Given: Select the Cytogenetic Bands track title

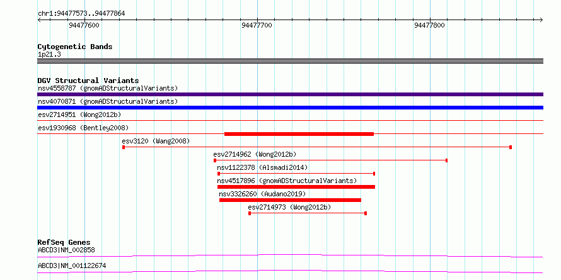Looking at the screenshot, I should [x=75, y=47].
